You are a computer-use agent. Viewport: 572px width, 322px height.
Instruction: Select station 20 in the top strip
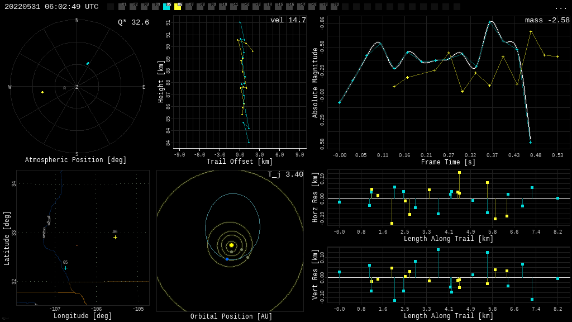(x=334, y=7)
